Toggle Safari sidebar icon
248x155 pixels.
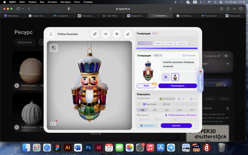click(x=18, y=9)
